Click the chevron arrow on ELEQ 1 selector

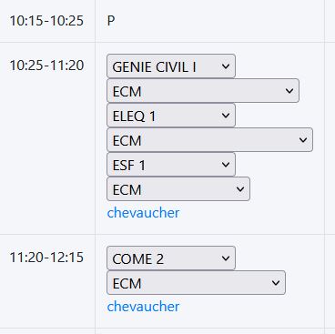[x=226, y=116]
